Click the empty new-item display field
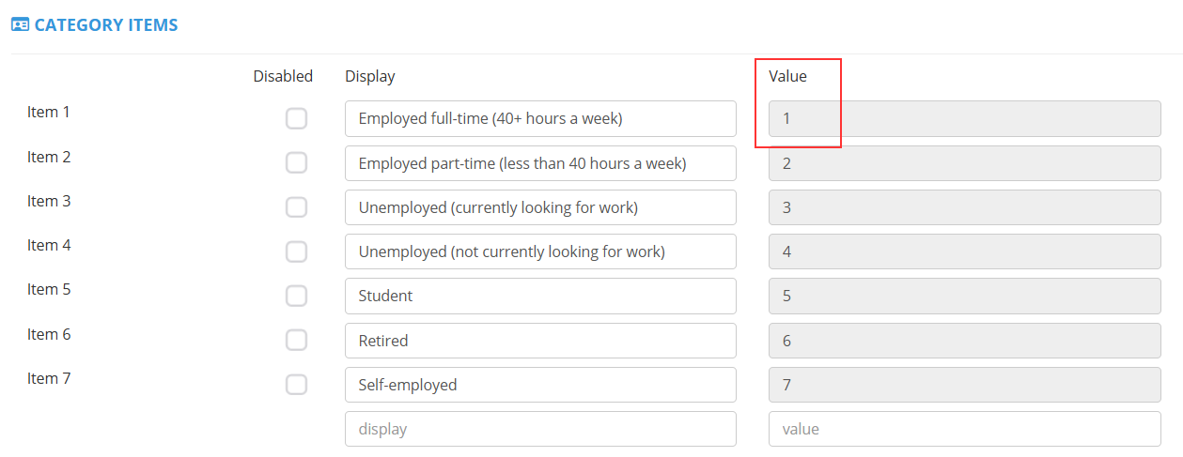Viewport: 1183px width, 457px height. [539, 429]
